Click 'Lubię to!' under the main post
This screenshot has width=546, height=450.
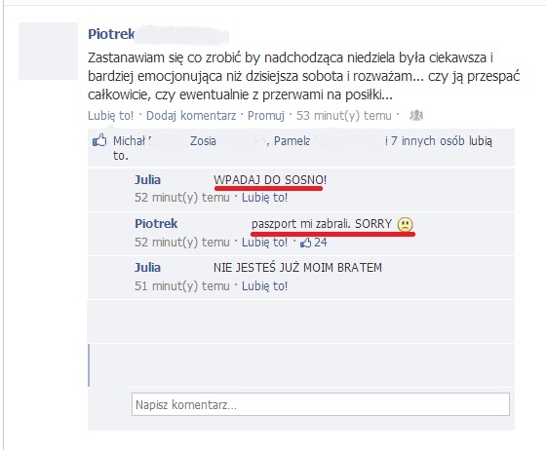click(111, 116)
